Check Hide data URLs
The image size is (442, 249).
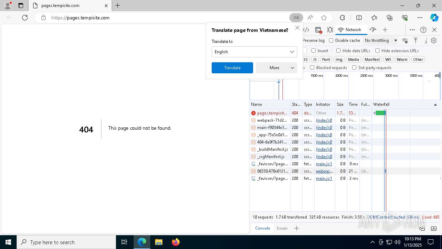(338, 50)
